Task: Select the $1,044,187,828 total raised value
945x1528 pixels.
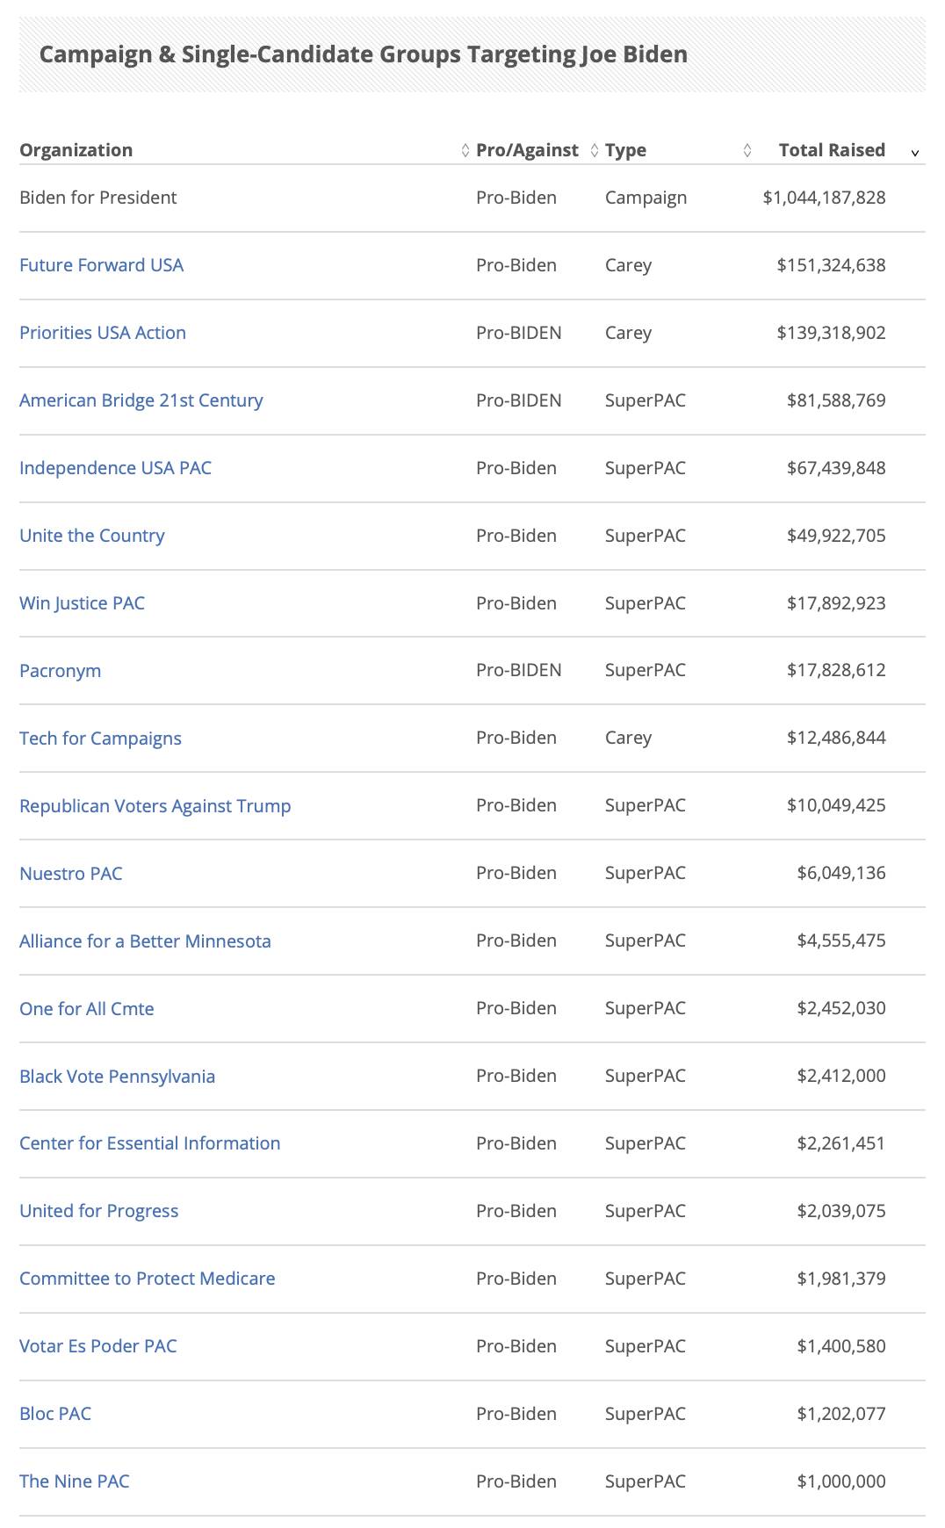Action: click(x=824, y=198)
